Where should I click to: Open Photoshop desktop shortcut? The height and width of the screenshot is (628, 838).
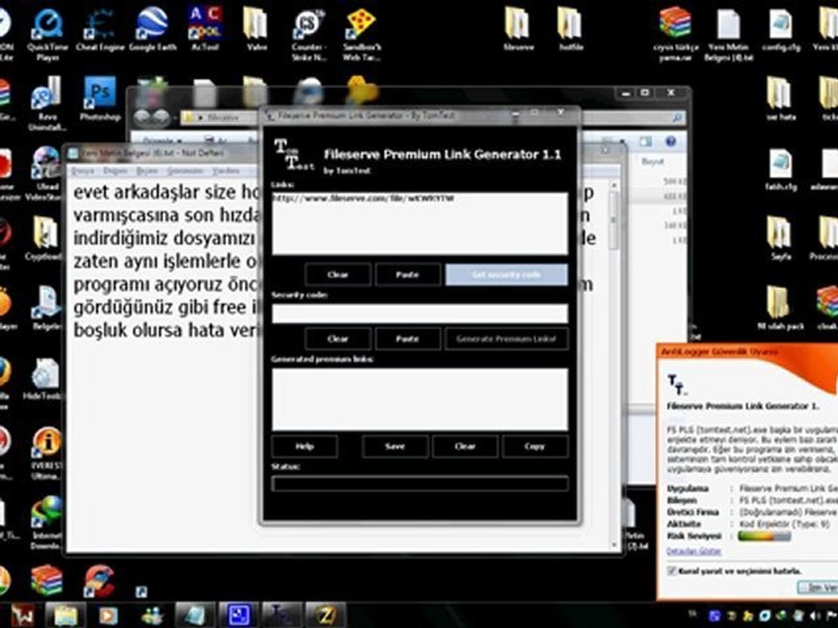100,99
